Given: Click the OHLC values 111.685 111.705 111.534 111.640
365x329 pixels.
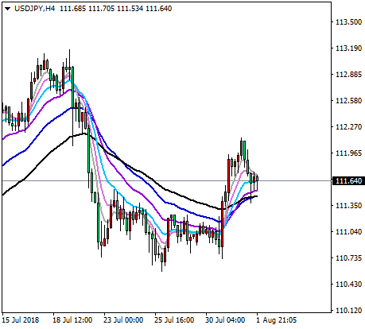Looking at the screenshot, I should pos(116,9).
